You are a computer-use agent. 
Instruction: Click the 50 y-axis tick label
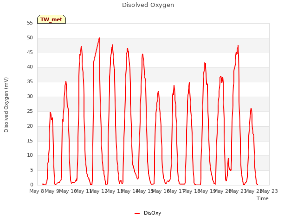tap(30, 38)
